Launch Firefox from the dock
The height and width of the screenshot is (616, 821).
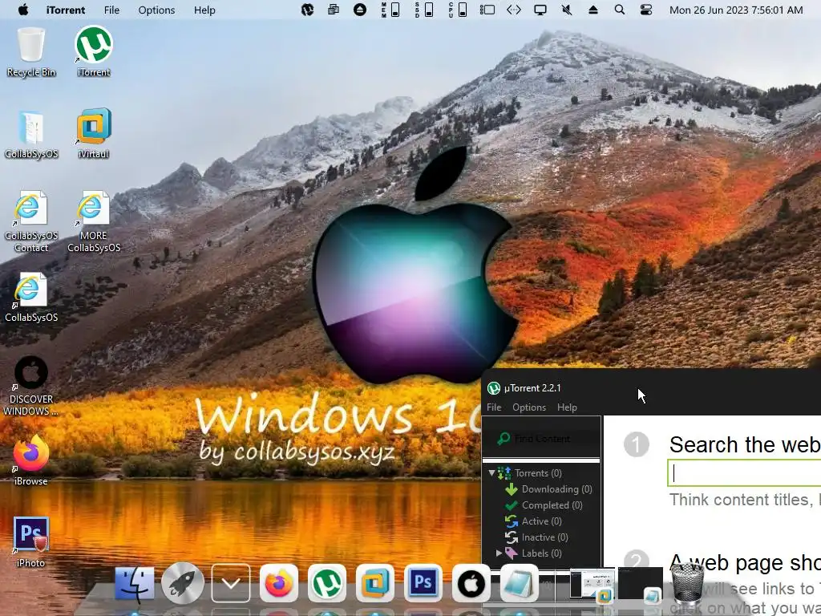coord(278,583)
